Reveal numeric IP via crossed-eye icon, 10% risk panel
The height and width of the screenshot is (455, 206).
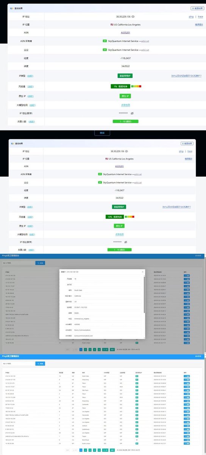pos(126,242)
